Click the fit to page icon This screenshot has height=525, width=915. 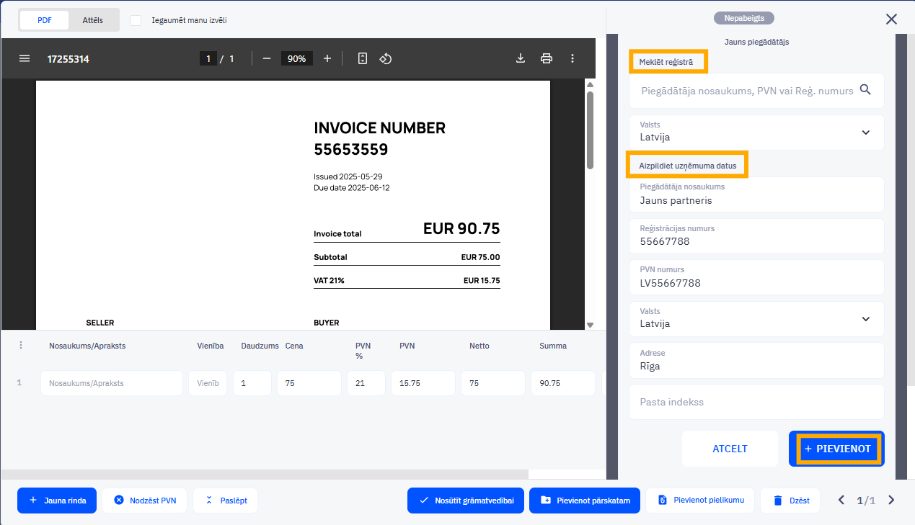(363, 58)
